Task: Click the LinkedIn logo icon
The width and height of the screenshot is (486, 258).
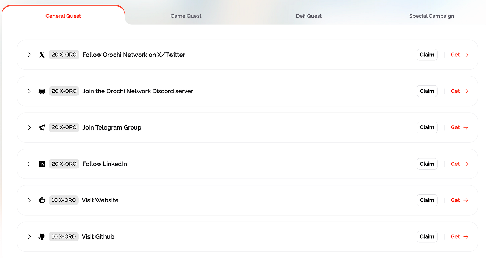Action: tap(42, 164)
